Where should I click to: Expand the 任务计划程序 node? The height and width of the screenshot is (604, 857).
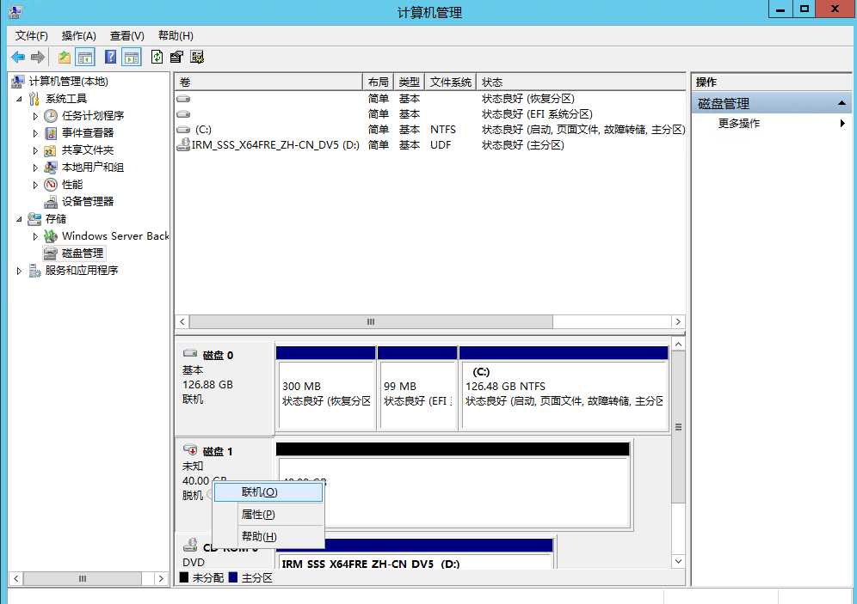coord(35,116)
